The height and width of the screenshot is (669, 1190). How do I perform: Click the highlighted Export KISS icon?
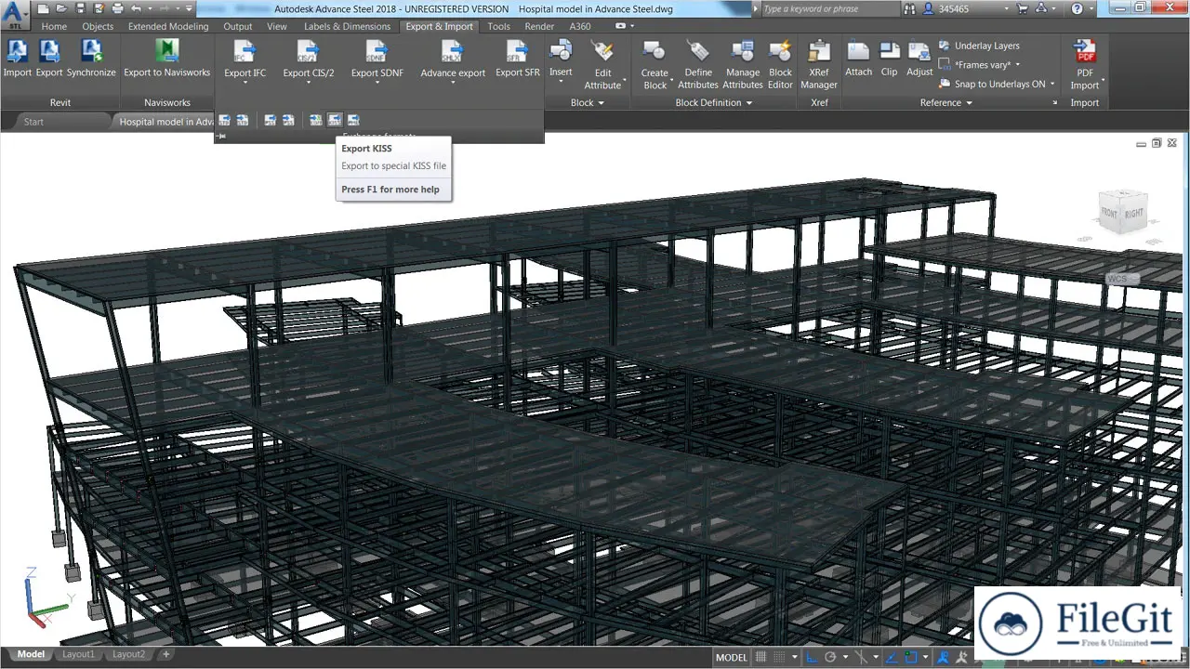pyautogui.click(x=335, y=120)
